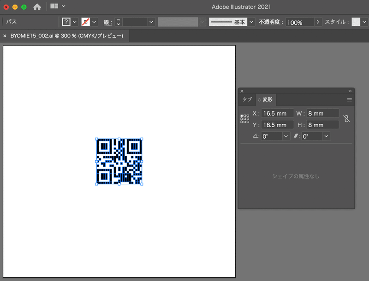
Task: Click the green zoom window button
Action: pyautogui.click(x=24, y=7)
